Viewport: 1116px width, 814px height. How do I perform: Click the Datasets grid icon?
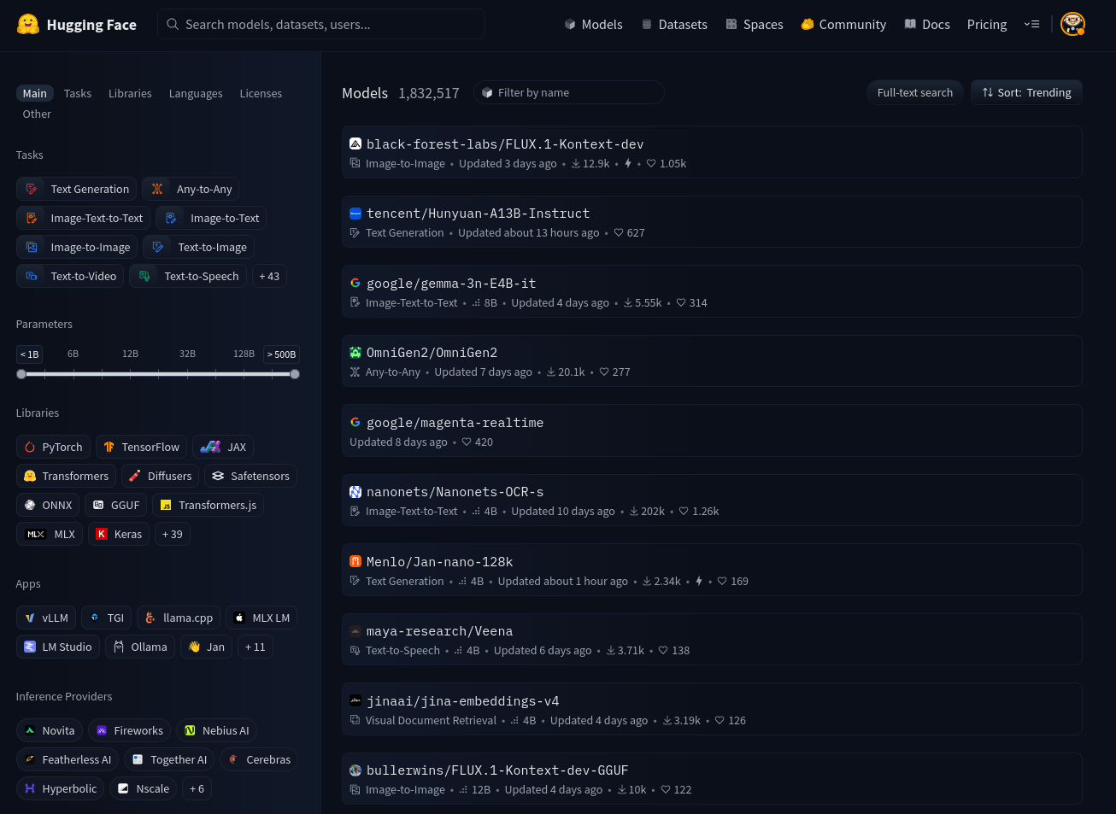point(646,24)
